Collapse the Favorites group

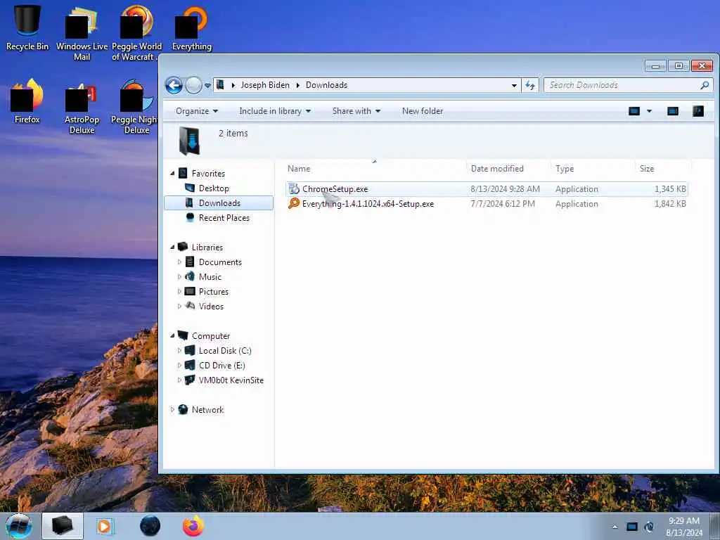coord(173,174)
